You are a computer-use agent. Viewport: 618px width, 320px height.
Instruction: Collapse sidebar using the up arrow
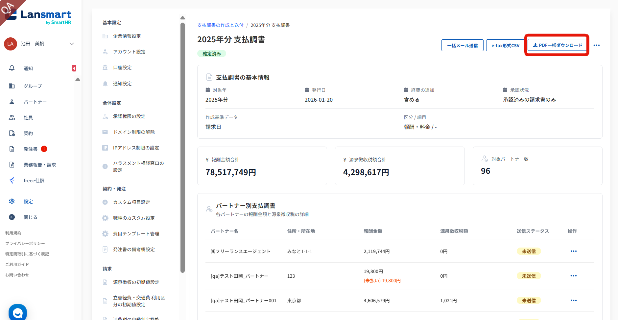pos(78,79)
